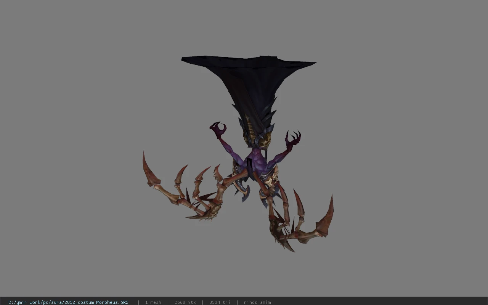This screenshot has height=305, width=488.
Task: Click the 2812_costum_Morpheus.GR2 file path in status bar
Action: pyautogui.click(x=68, y=302)
